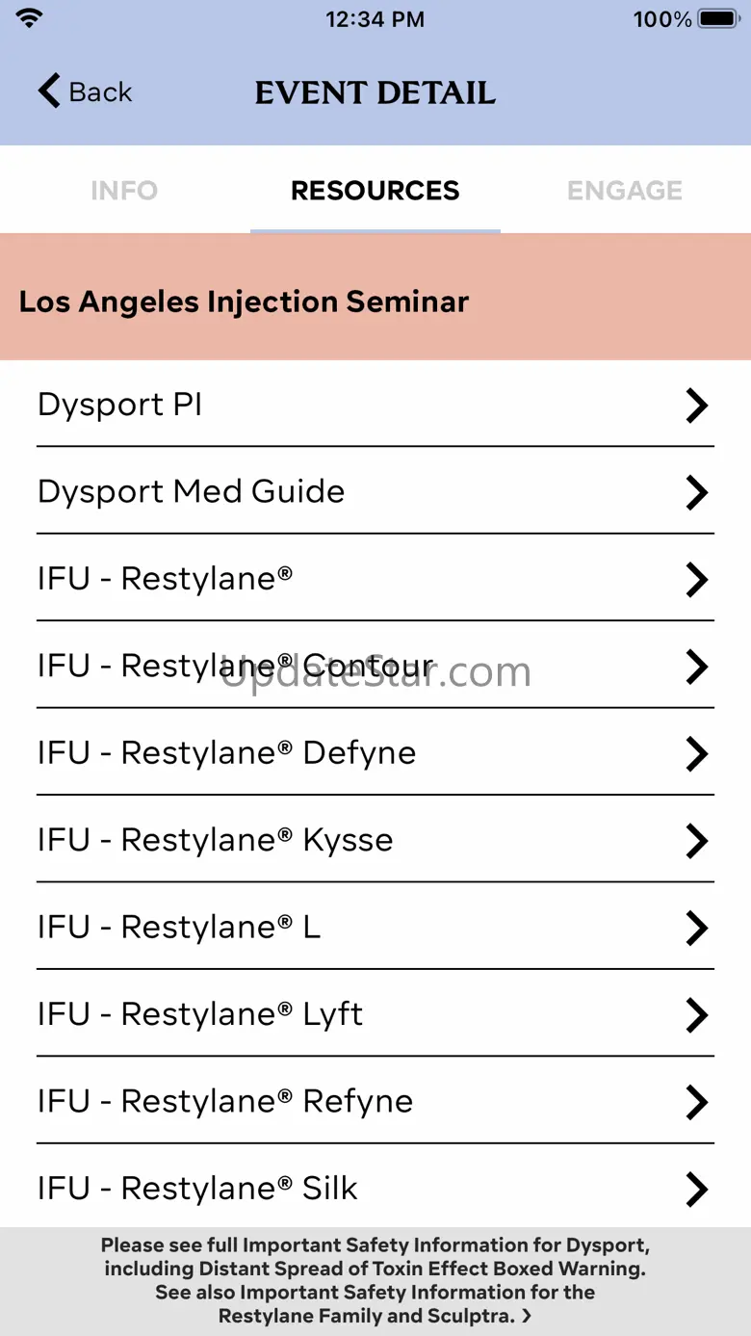Go back using the Back label
This screenshot has width=751, height=1336.
(x=100, y=92)
